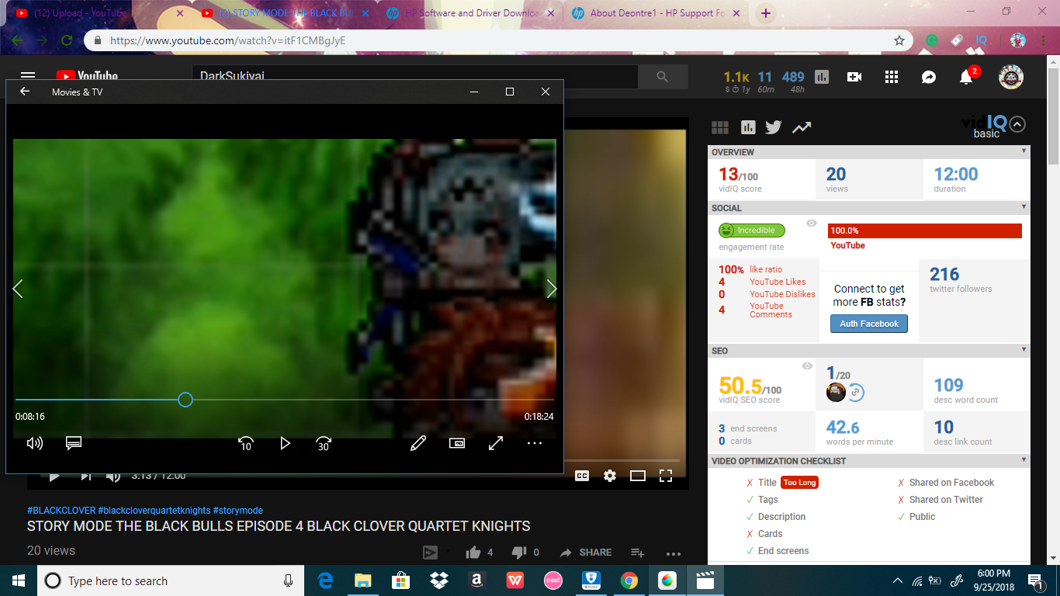
Task: Go to next item with right arrow
Action: point(552,289)
